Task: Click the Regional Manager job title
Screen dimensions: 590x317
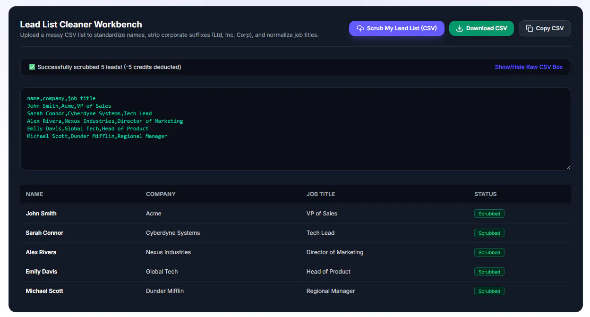Action: [x=331, y=291]
